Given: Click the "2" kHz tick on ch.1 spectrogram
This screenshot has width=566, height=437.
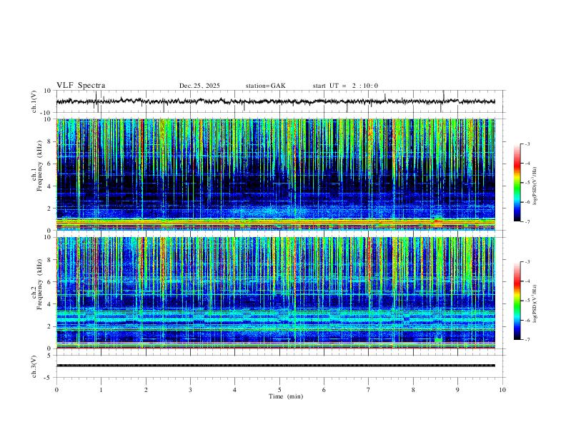Looking at the screenshot, I should tap(50, 209).
